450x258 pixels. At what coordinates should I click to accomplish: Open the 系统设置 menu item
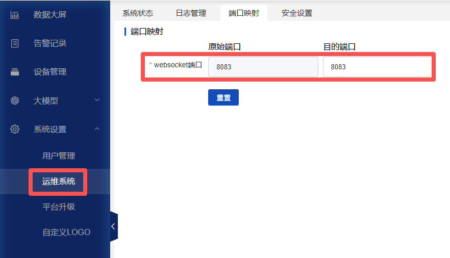(x=50, y=130)
